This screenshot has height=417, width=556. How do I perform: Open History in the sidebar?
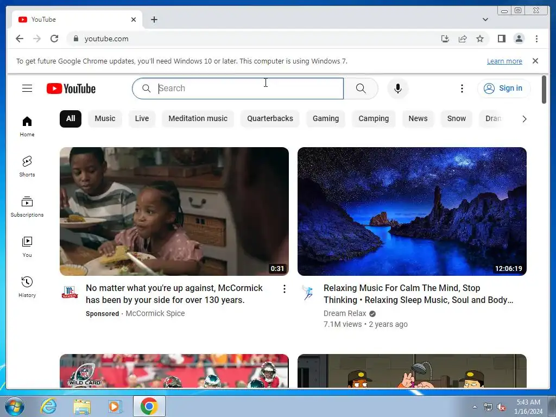tap(27, 287)
